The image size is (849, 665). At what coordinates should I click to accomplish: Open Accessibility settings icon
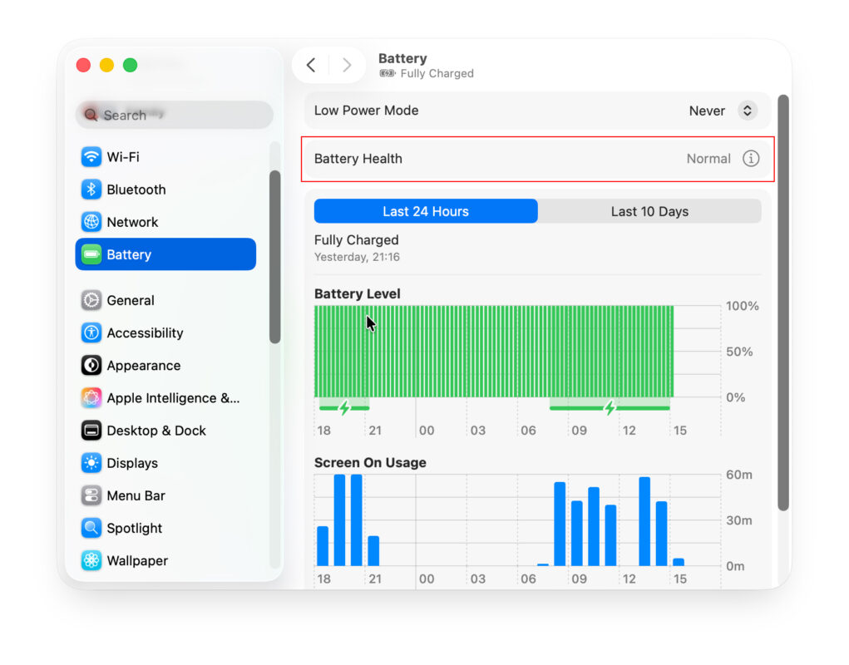click(x=91, y=332)
